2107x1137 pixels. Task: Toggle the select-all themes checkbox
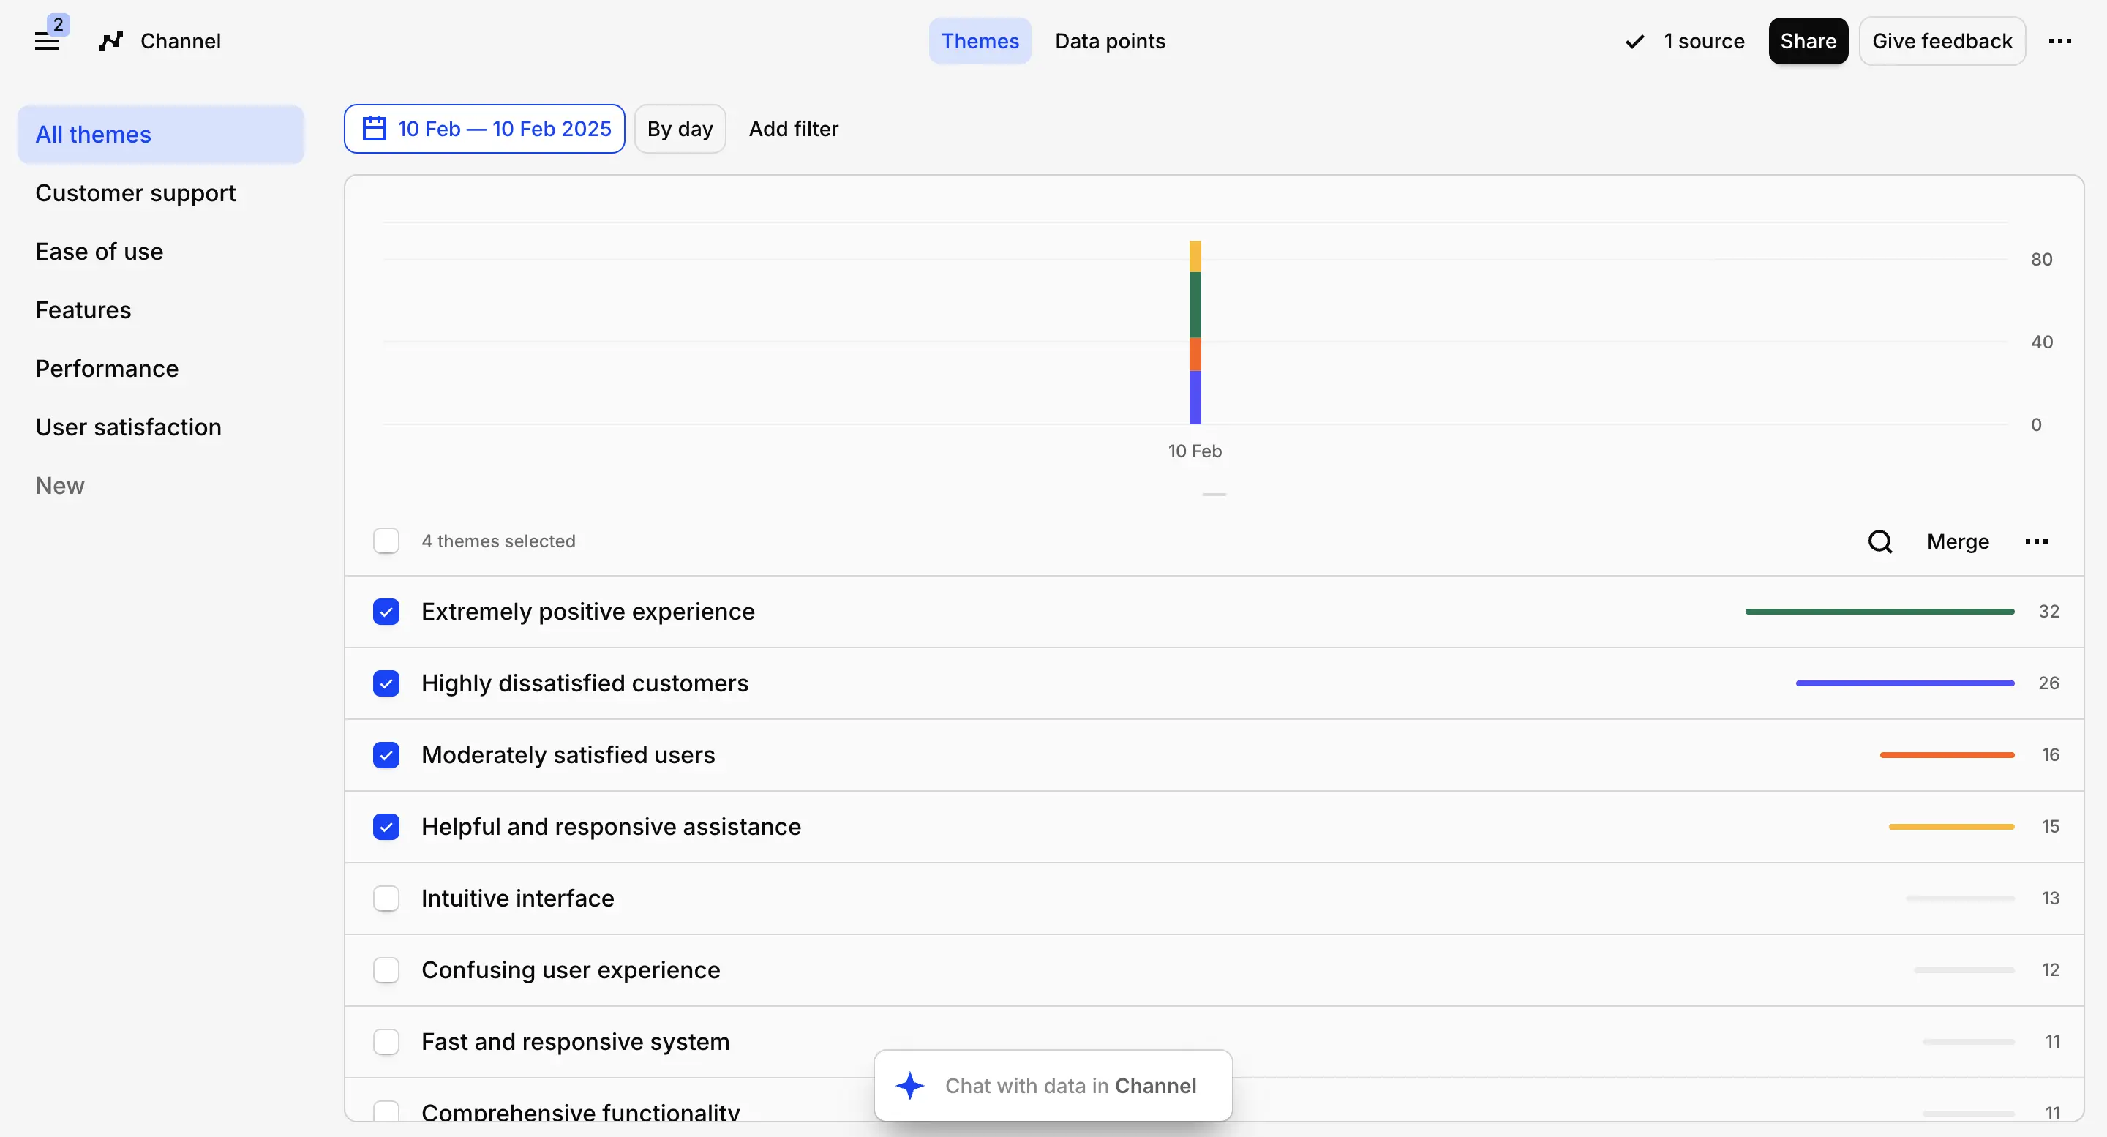point(386,541)
